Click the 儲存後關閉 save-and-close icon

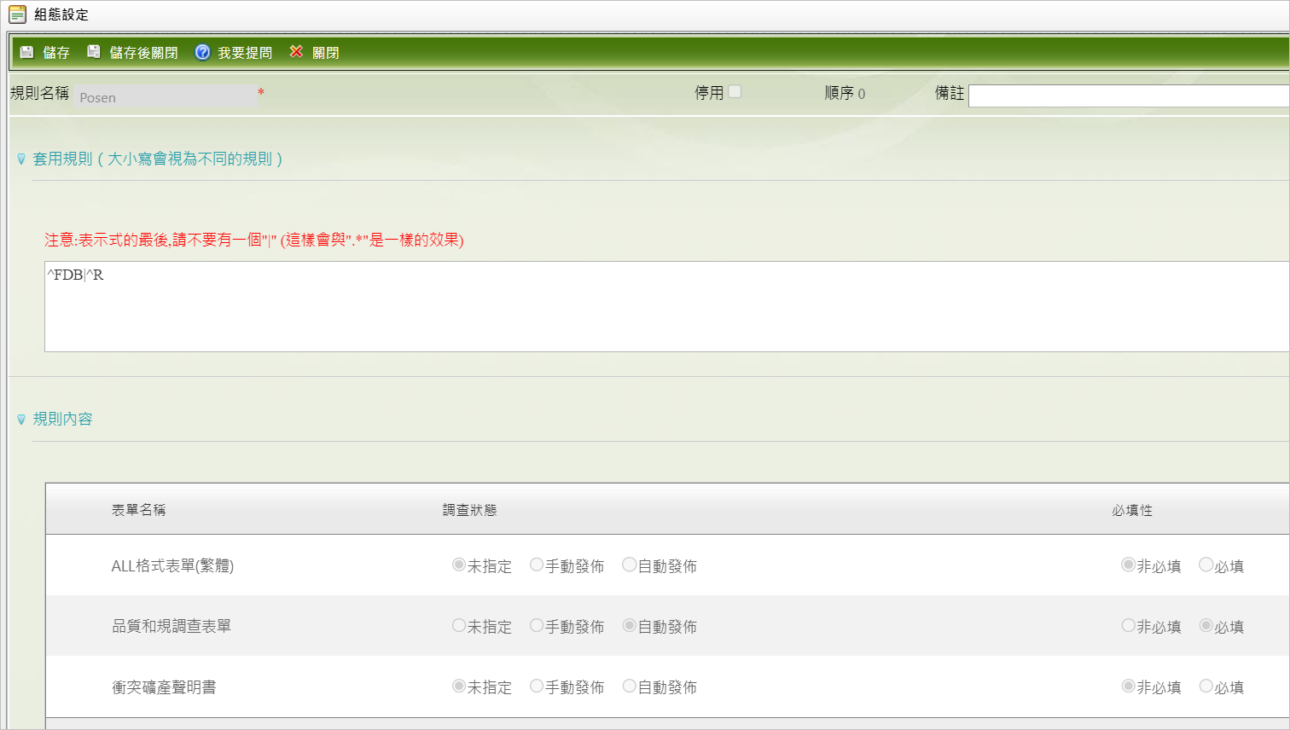tap(94, 52)
